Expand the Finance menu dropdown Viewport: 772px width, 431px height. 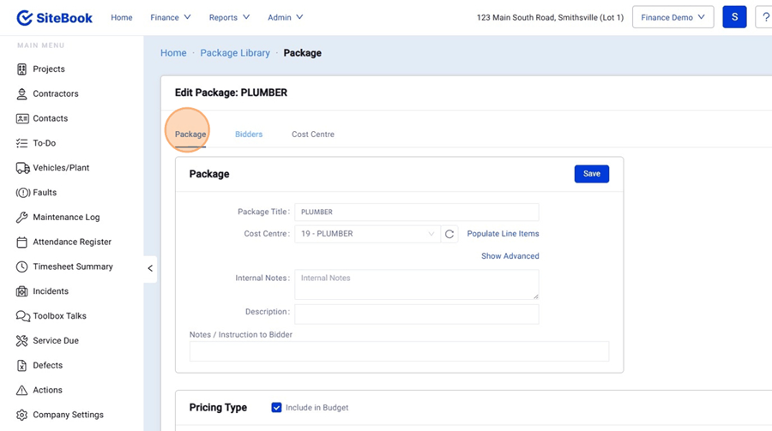tap(170, 17)
